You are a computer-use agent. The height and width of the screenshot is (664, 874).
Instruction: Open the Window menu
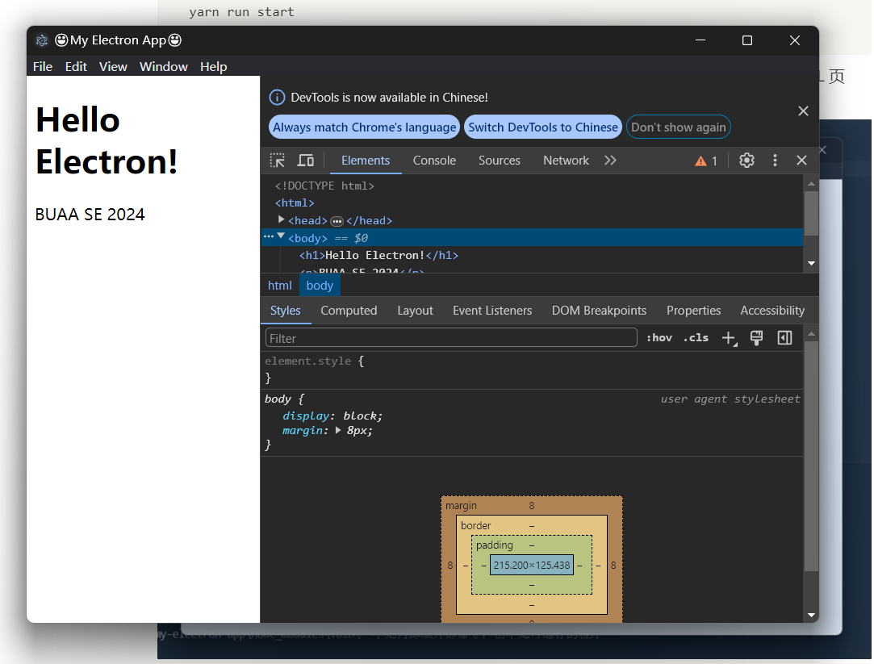click(163, 67)
